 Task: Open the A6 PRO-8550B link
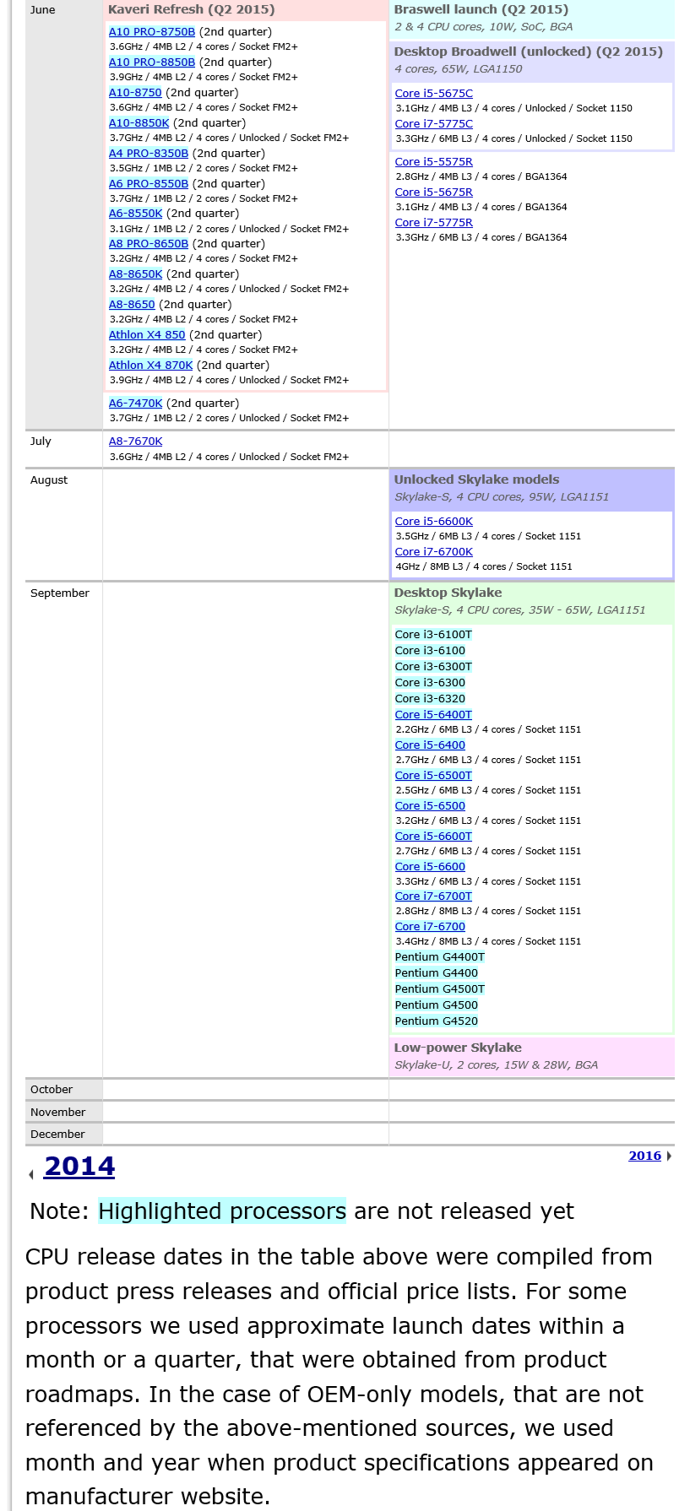[x=149, y=184]
